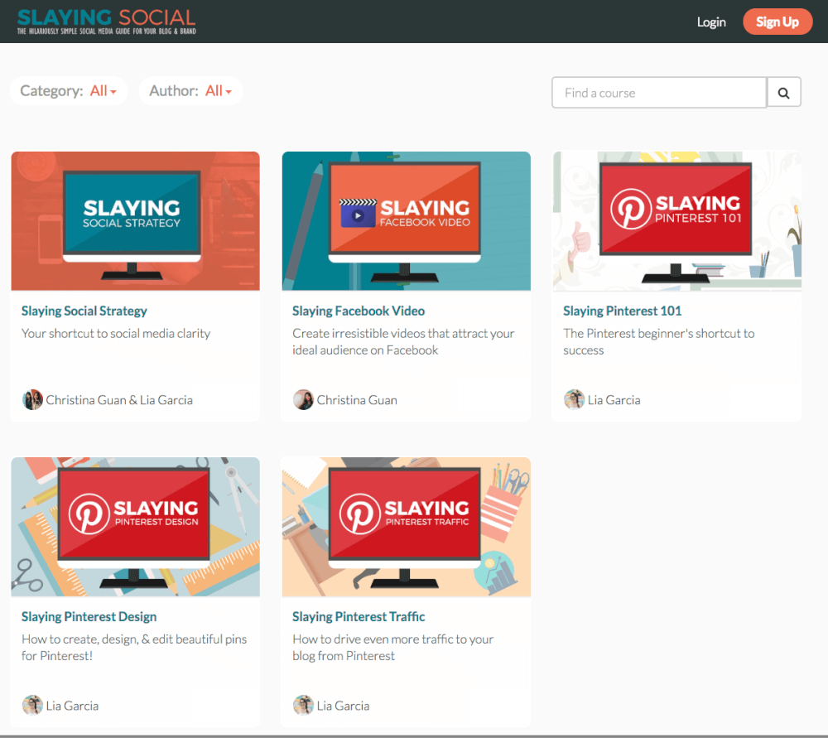This screenshot has width=828, height=738.
Task: Focus the Find a course search field
Action: [659, 93]
